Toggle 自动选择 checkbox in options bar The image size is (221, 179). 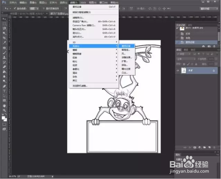(15, 9)
